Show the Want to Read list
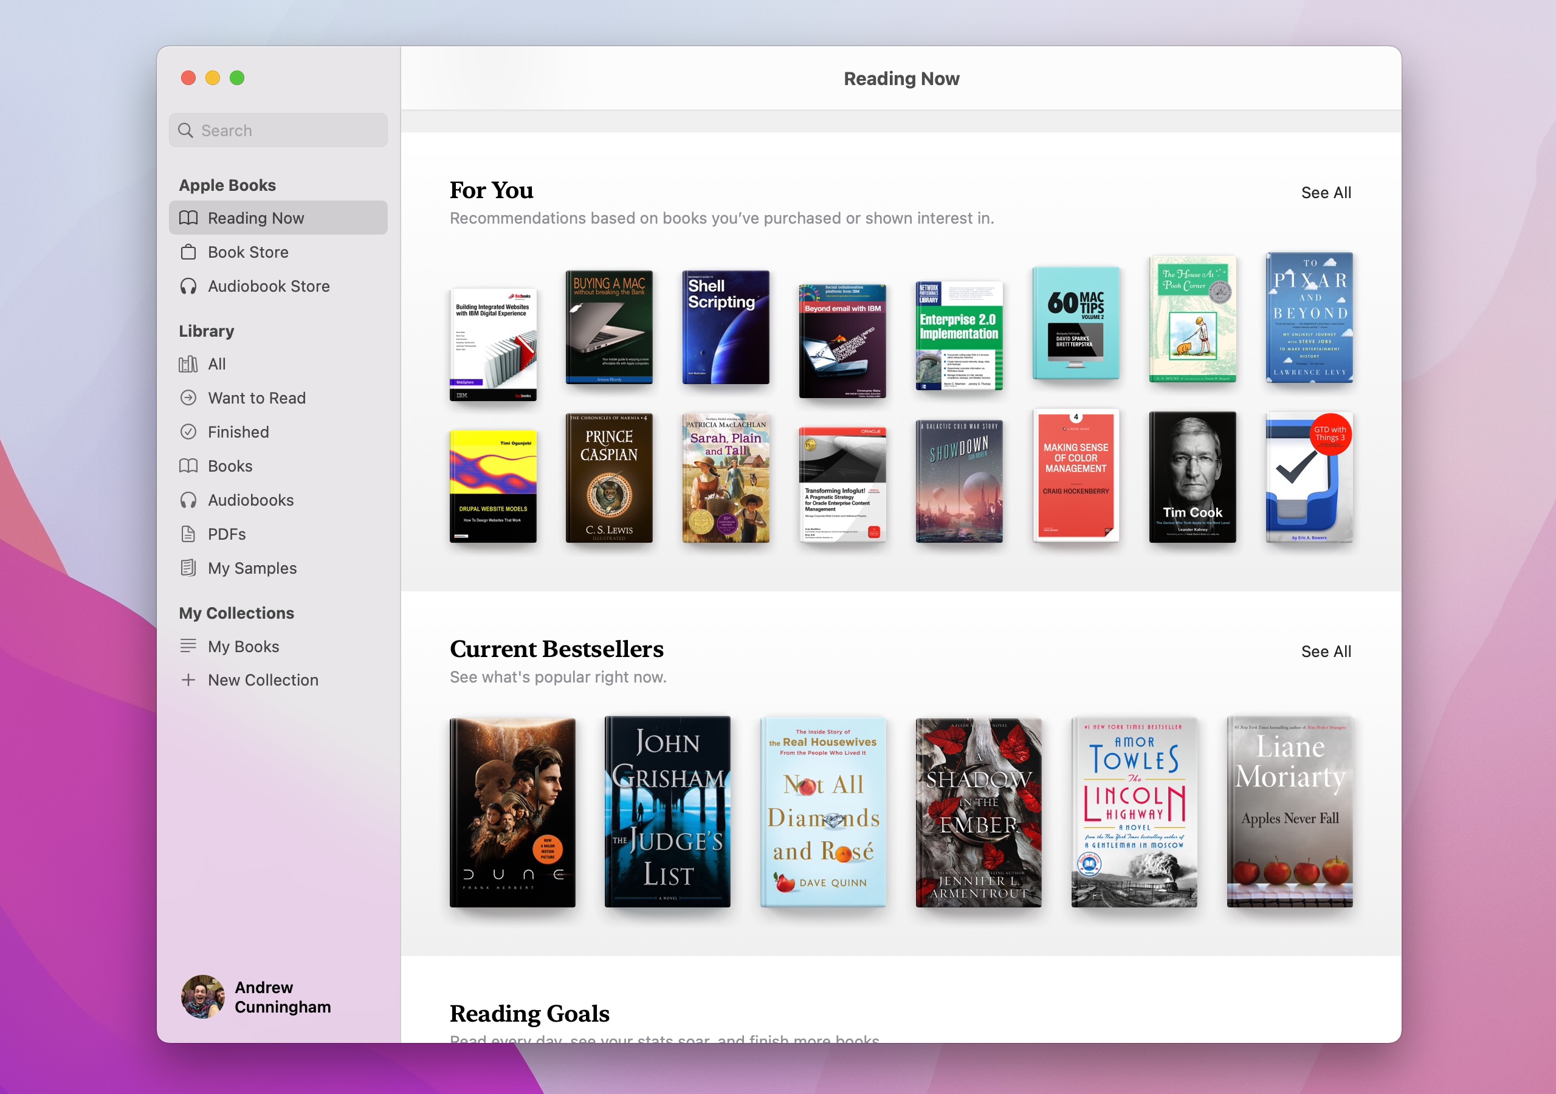The image size is (1556, 1094). tap(278, 398)
